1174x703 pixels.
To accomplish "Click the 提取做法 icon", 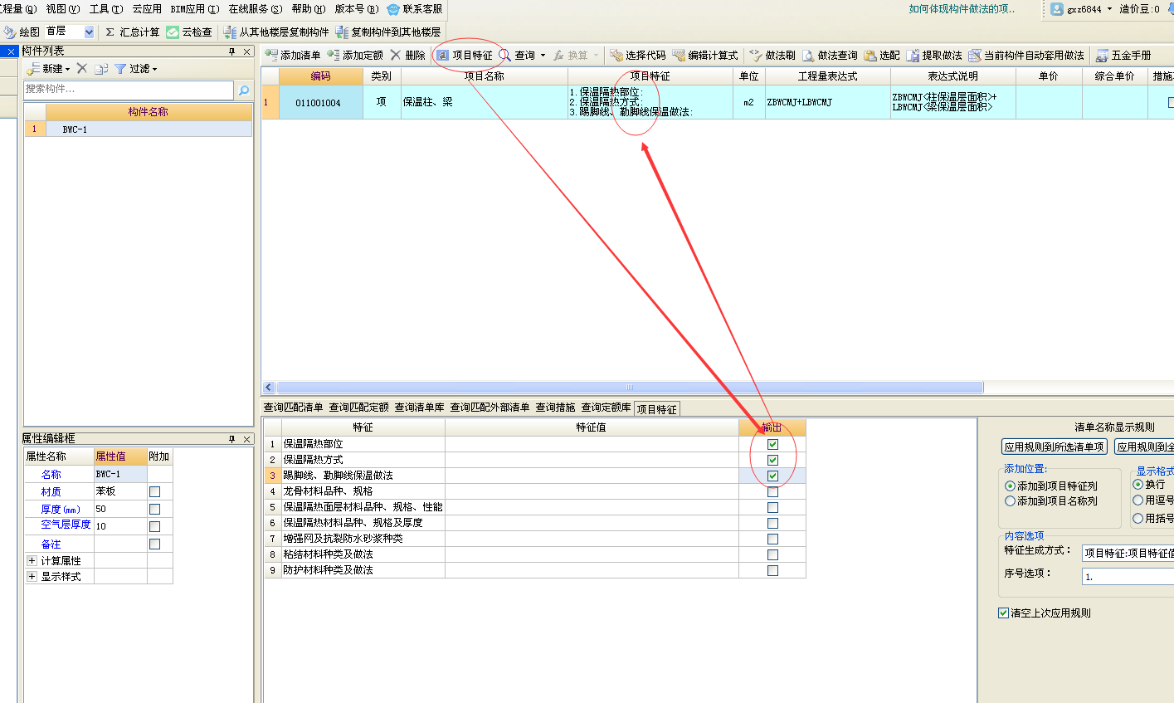I will (913, 56).
